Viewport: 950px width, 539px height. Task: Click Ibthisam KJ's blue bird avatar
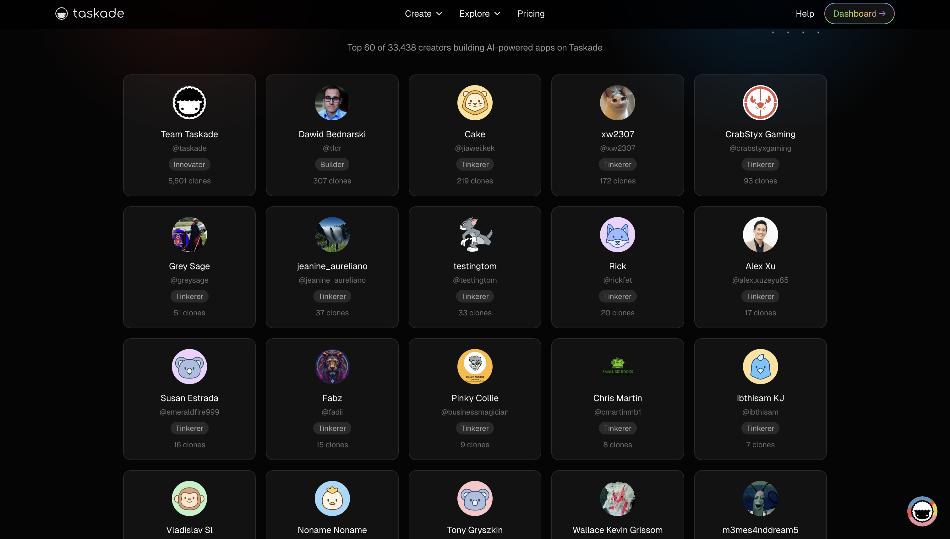(x=760, y=367)
